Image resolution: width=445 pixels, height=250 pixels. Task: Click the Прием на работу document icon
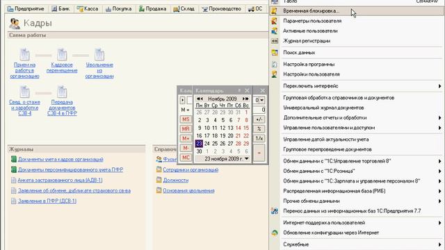pos(25,54)
